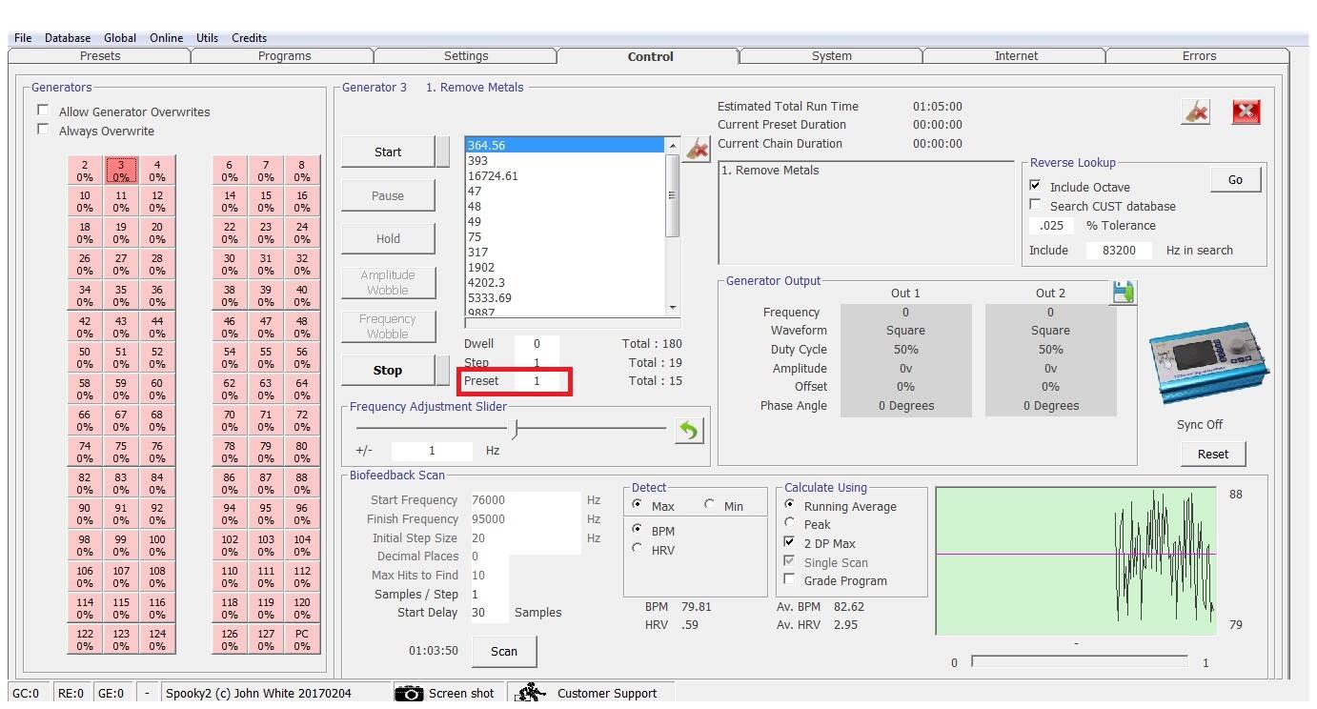Start biofeedback with Scan button
The height and width of the screenshot is (709, 1317).
pos(504,652)
